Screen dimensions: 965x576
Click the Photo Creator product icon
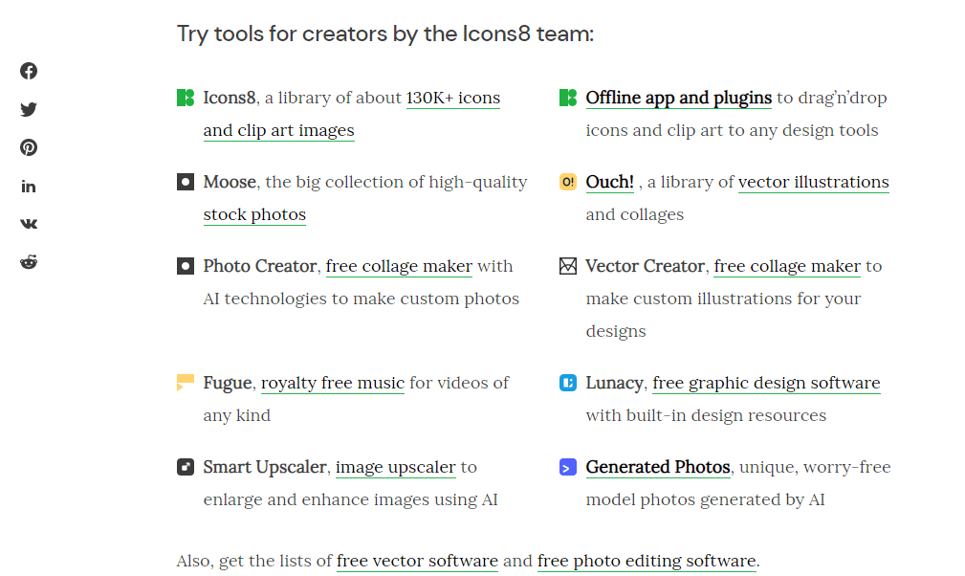point(186,266)
